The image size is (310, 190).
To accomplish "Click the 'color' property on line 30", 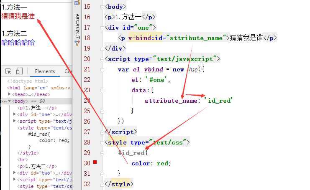I will point(141,163).
